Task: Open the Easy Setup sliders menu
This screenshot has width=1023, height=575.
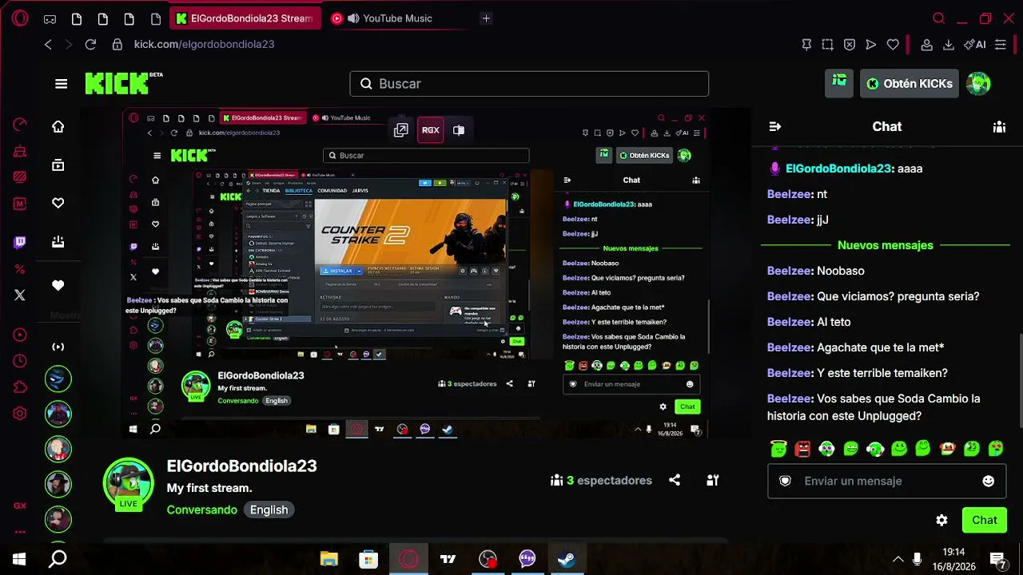Action: point(1001,45)
